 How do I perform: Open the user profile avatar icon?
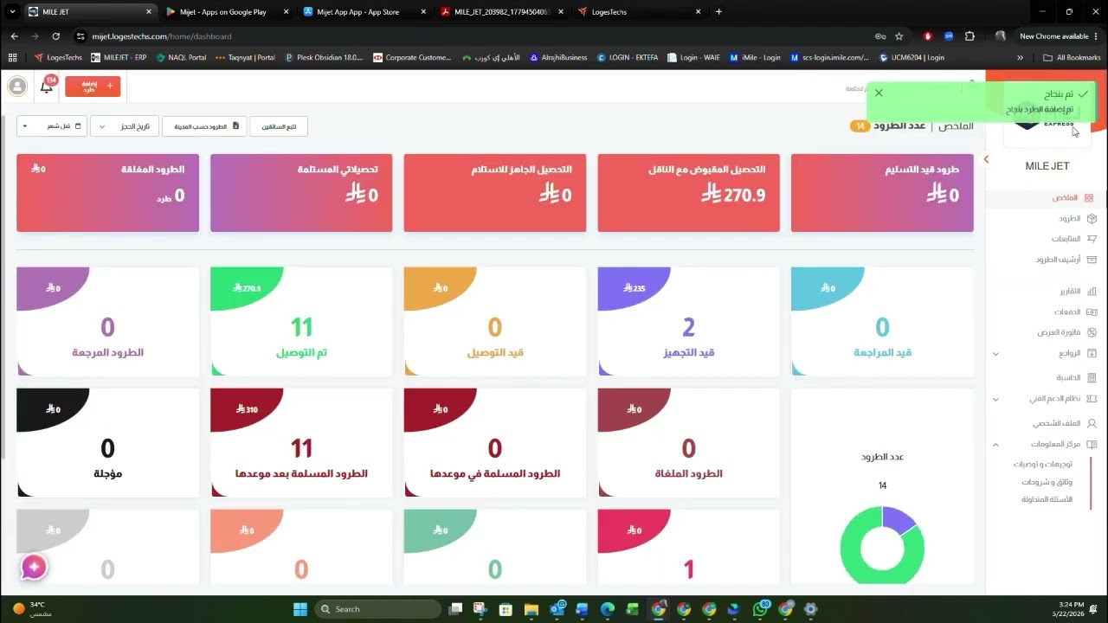(x=17, y=86)
